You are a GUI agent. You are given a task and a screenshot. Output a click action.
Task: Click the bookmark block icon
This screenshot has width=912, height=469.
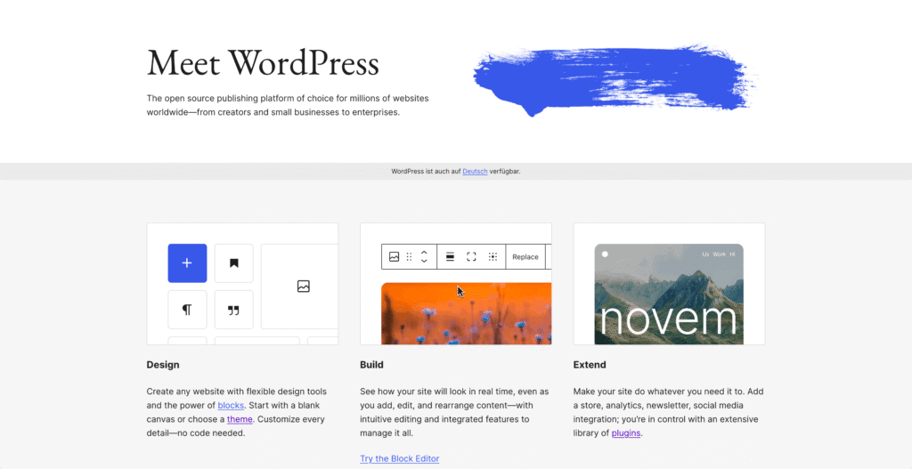(234, 263)
